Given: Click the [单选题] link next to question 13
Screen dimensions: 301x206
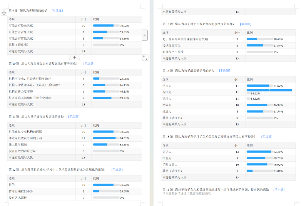Looking at the screenshot, I should (246, 24).
